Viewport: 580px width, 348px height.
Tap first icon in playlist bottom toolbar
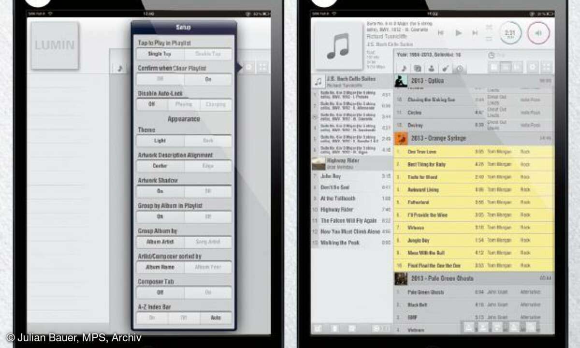319,328
